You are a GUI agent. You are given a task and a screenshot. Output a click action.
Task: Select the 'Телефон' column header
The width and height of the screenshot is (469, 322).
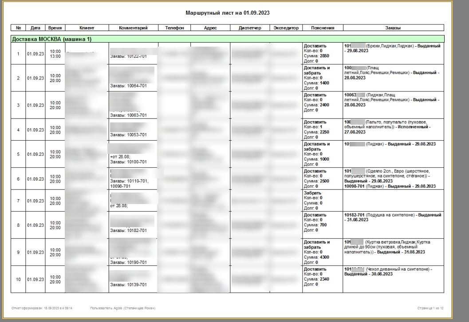point(174,28)
